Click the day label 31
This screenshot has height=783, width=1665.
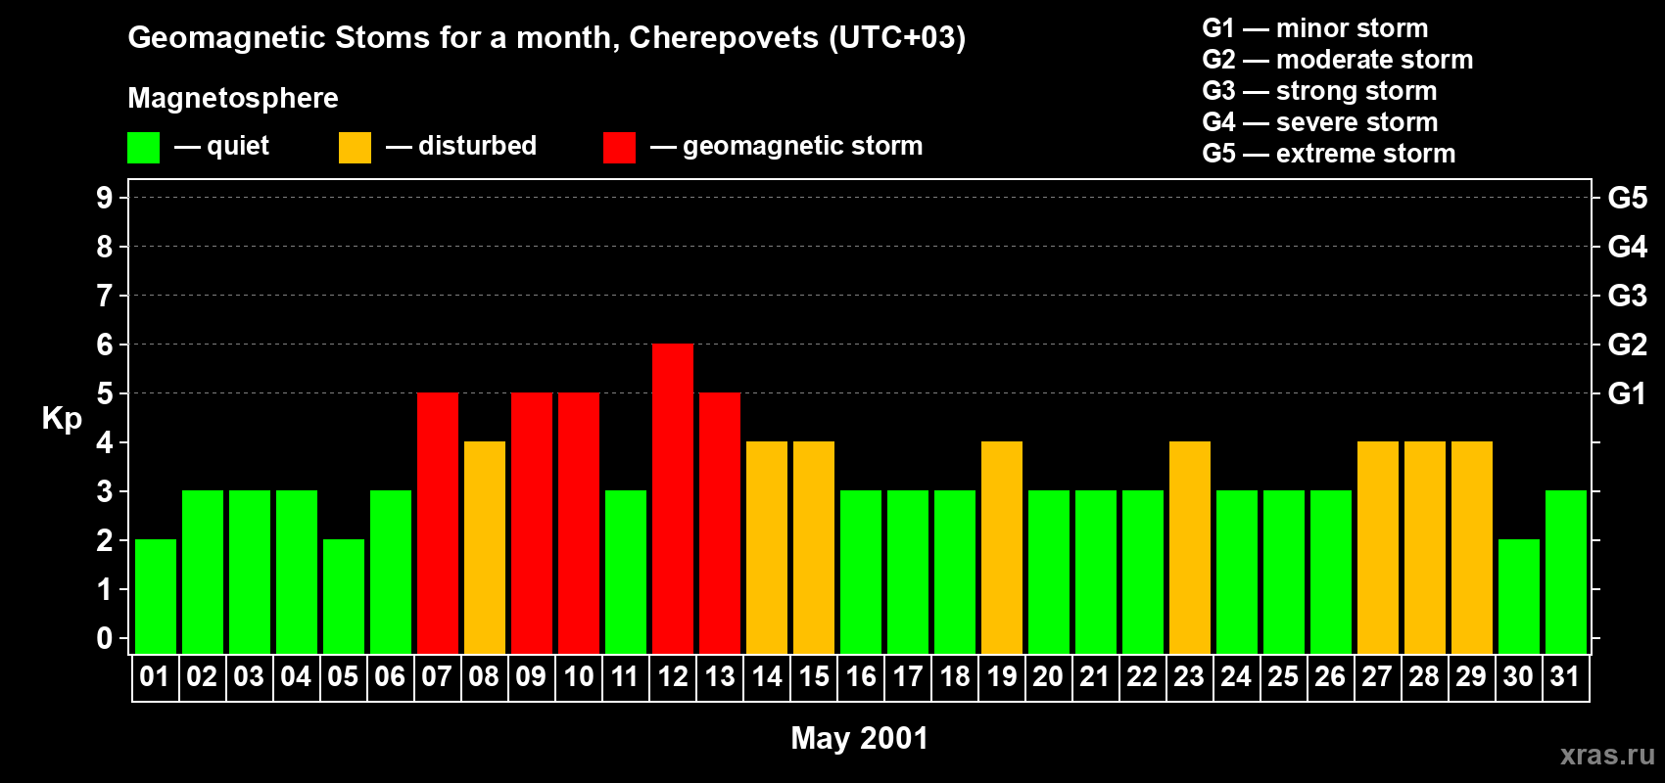pyautogui.click(x=1565, y=677)
